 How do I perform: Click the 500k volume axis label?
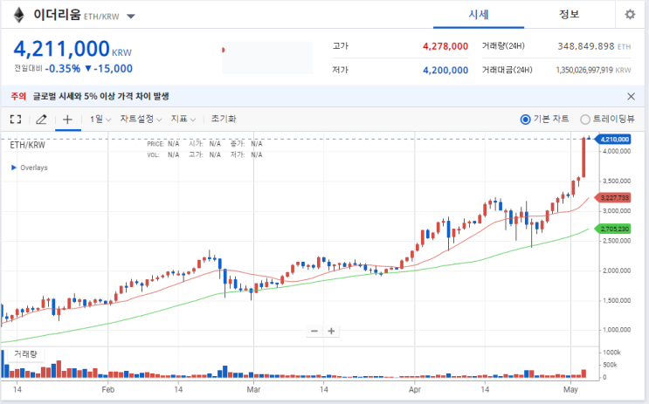click(x=611, y=365)
